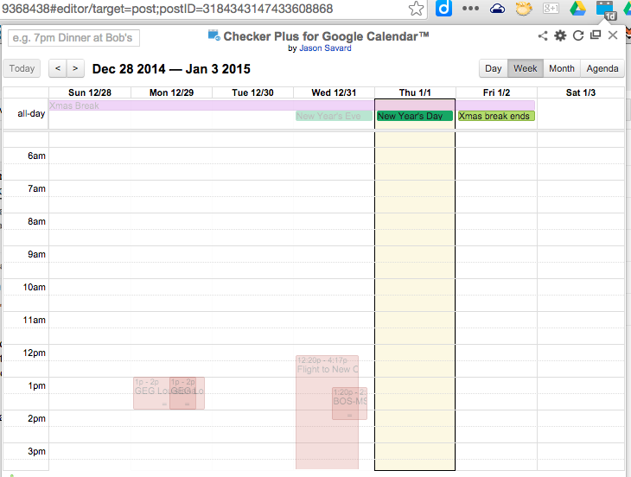
Task: Click the 1pm time label
Action: pyautogui.click(x=36, y=385)
